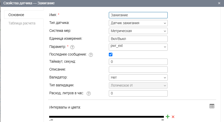The height and width of the screenshot is (122, 224).
Task: Click the disabled Тип валидации dropdown
Action: pos(138,85)
